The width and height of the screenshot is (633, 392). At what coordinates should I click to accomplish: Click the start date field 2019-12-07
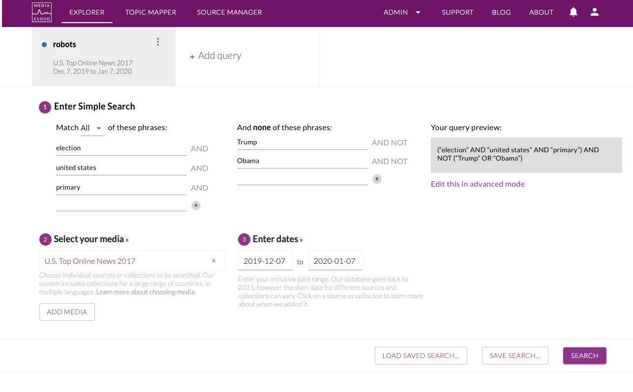(x=265, y=261)
